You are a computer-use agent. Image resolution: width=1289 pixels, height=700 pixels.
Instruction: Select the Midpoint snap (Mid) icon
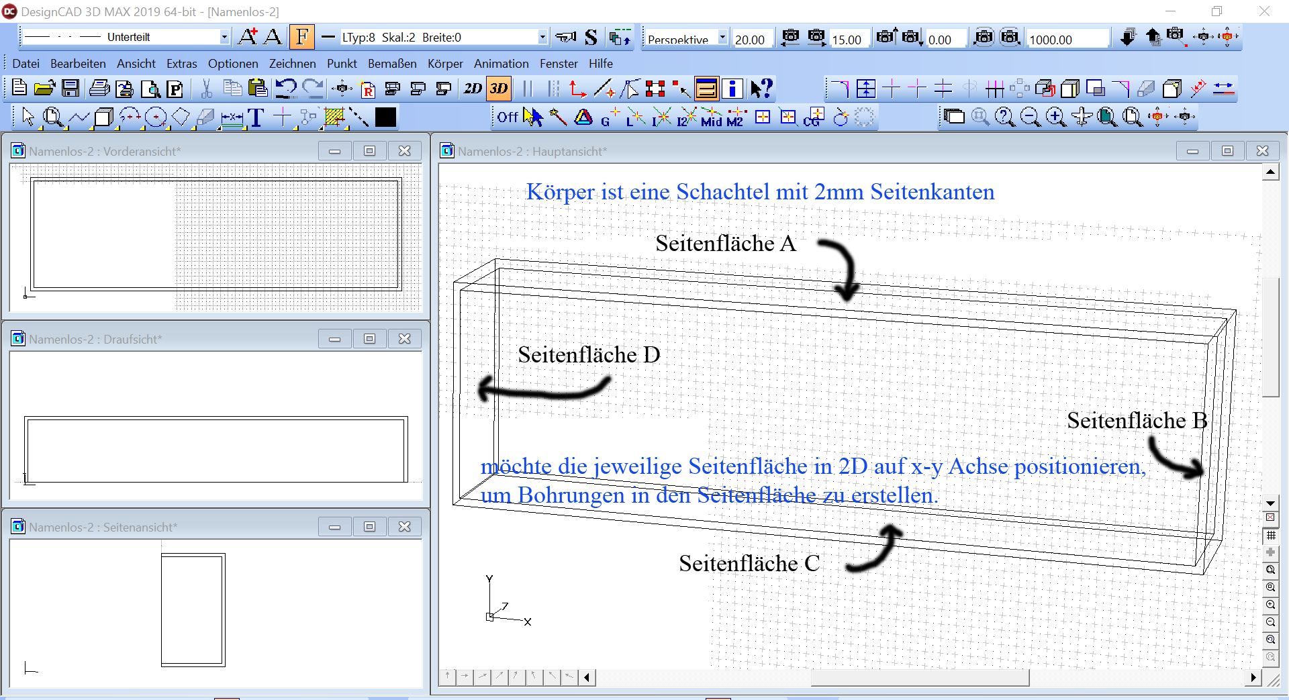pyautogui.click(x=711, y=117)
